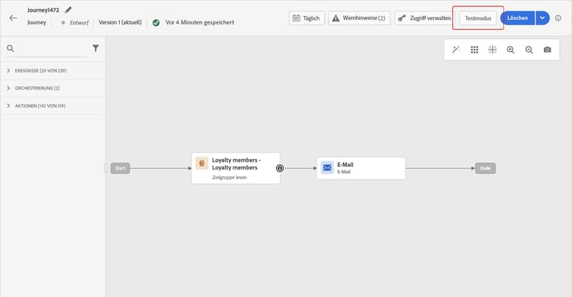The image size is (572, 297).
Task: Expand ORCHESTRIERUNG (2) section
Action: coord(53,88)
